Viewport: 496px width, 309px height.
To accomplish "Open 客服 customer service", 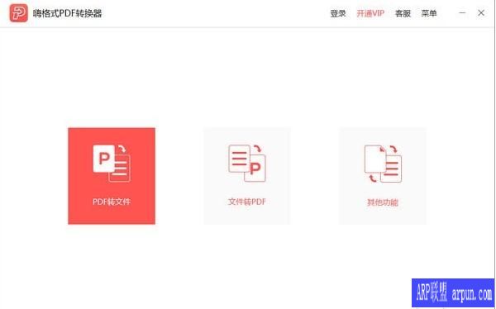I will 403,13.
